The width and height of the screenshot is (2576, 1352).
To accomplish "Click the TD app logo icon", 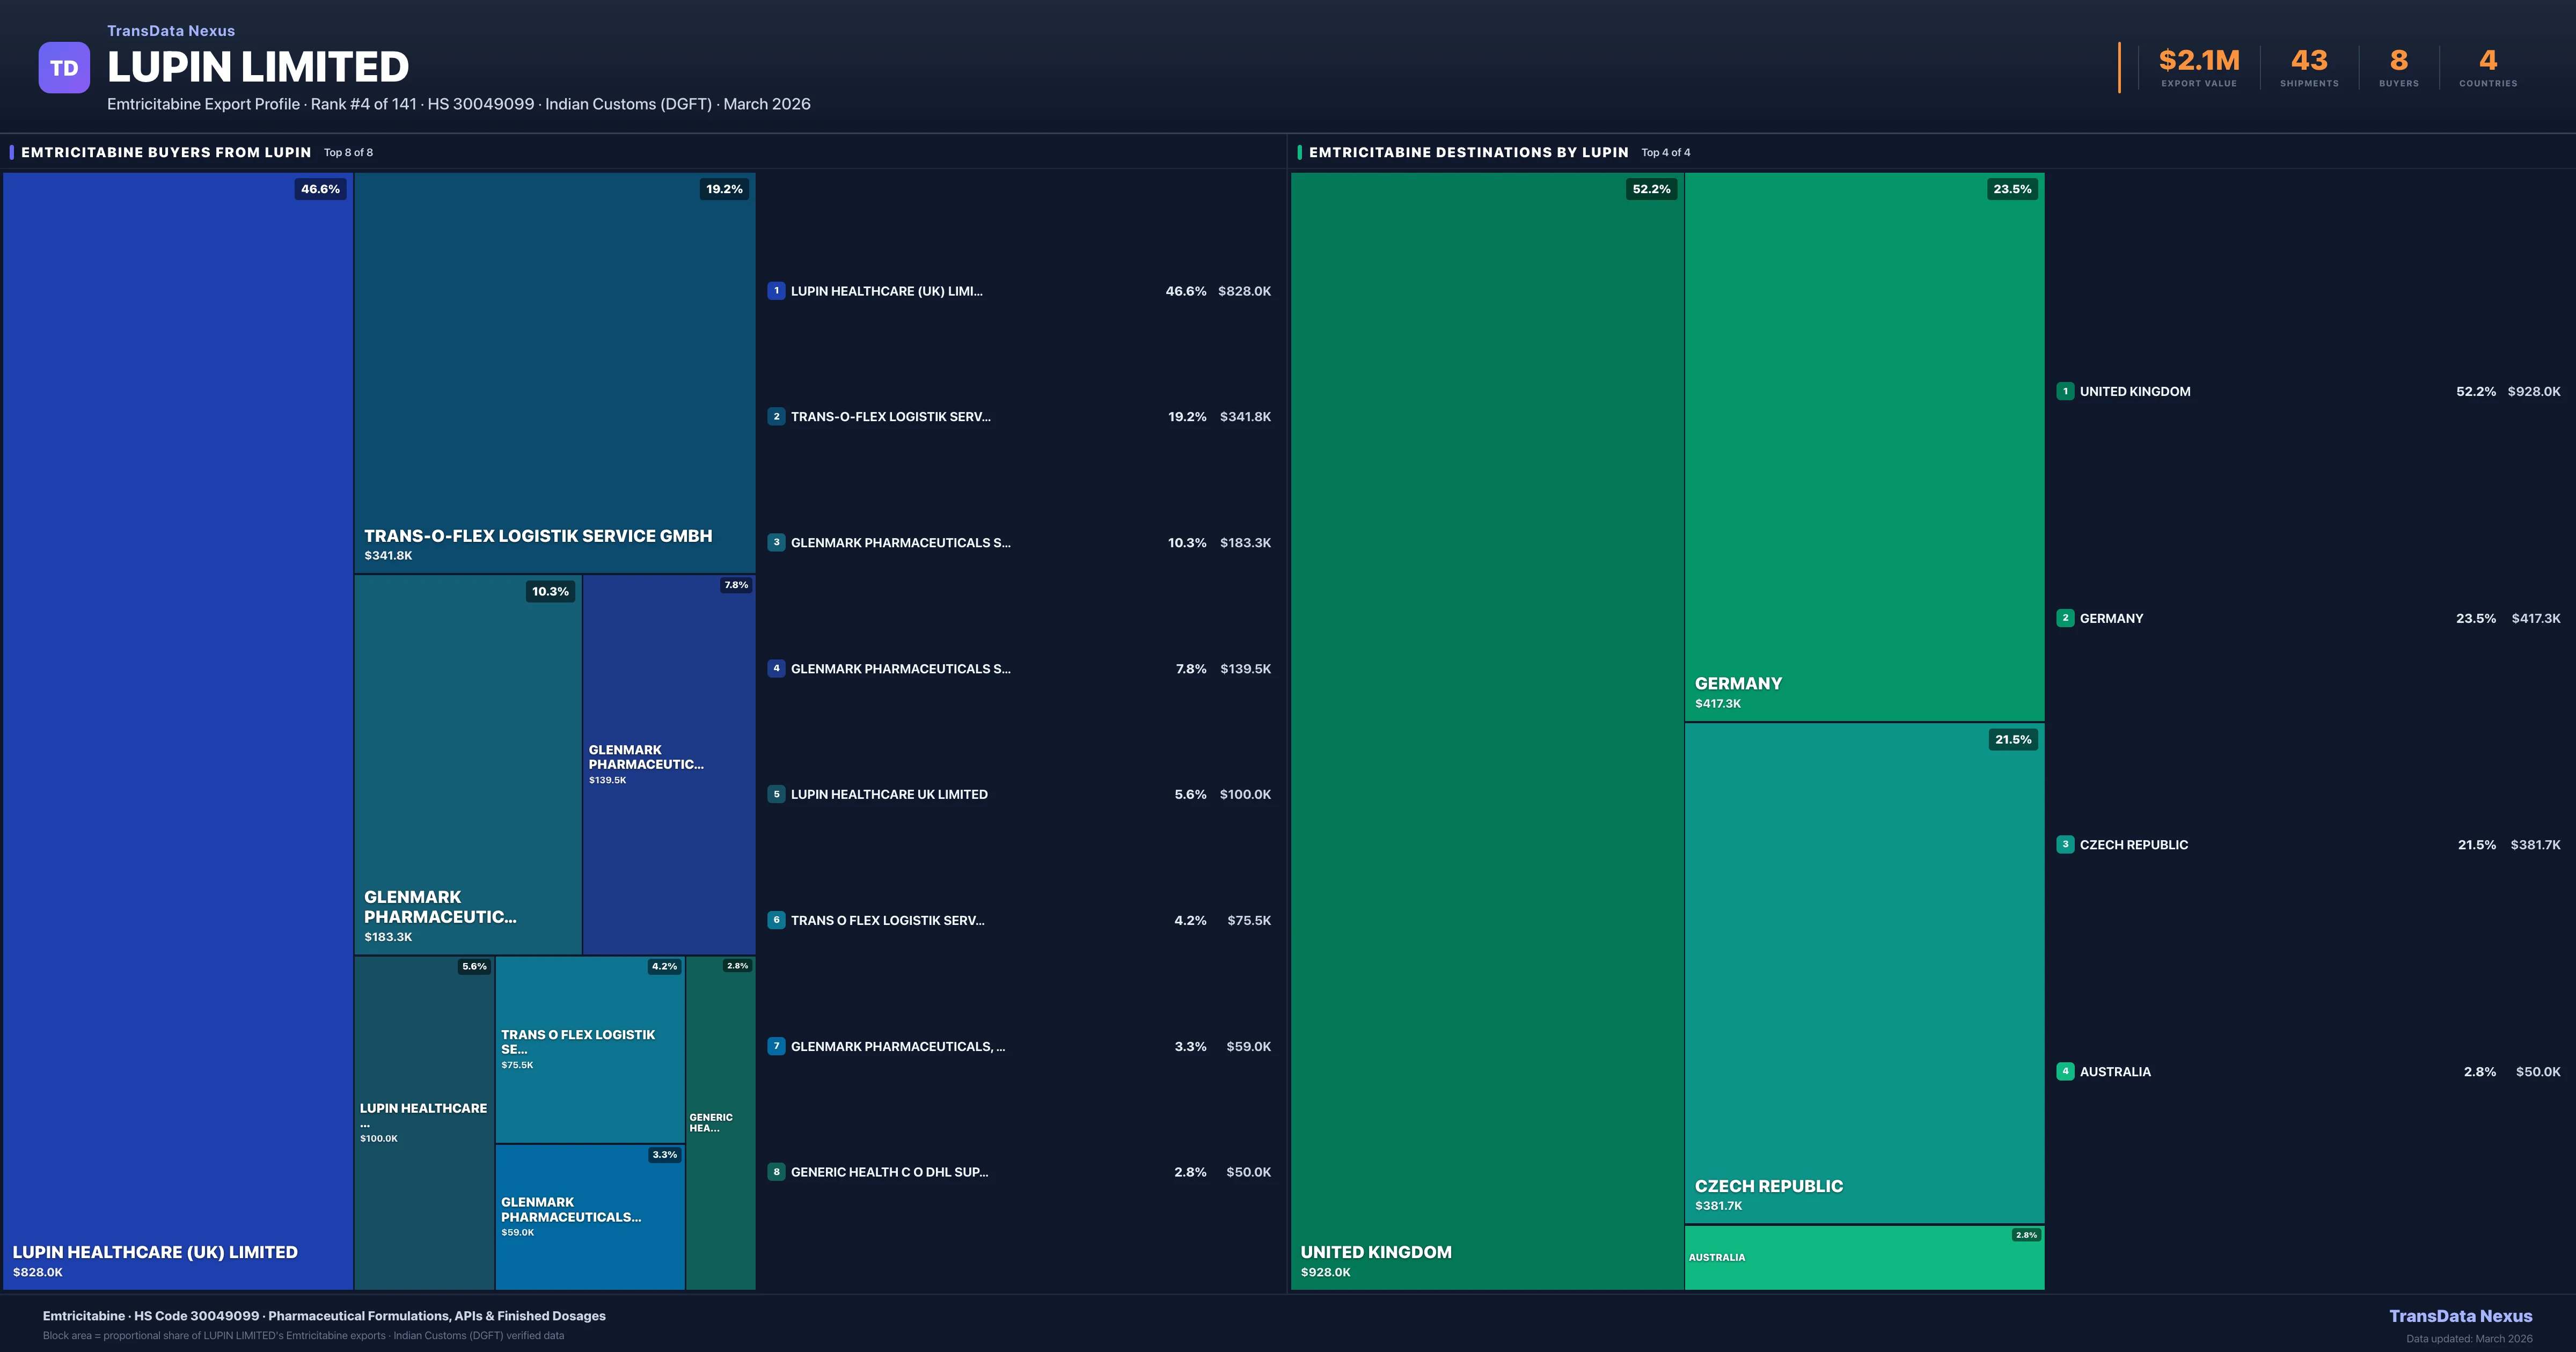I will 64,66.
